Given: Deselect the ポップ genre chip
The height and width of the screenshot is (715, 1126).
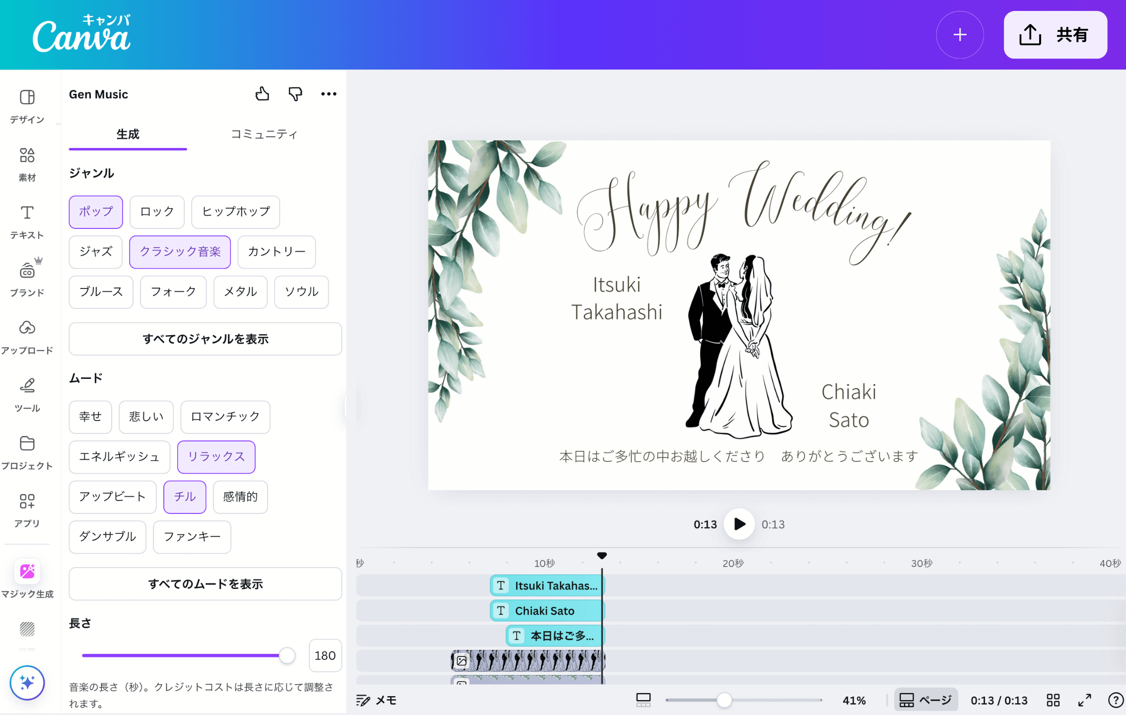Looking at the screenshot, I should (96, 212).
